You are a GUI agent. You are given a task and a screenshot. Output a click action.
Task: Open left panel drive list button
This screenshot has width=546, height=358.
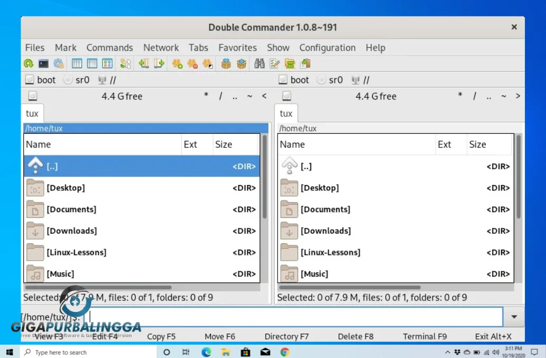point(33,96)
